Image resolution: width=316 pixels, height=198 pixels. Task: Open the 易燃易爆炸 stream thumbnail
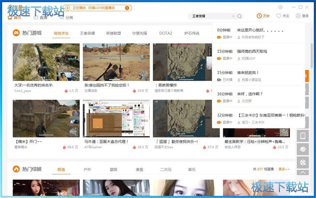[183, 62]
